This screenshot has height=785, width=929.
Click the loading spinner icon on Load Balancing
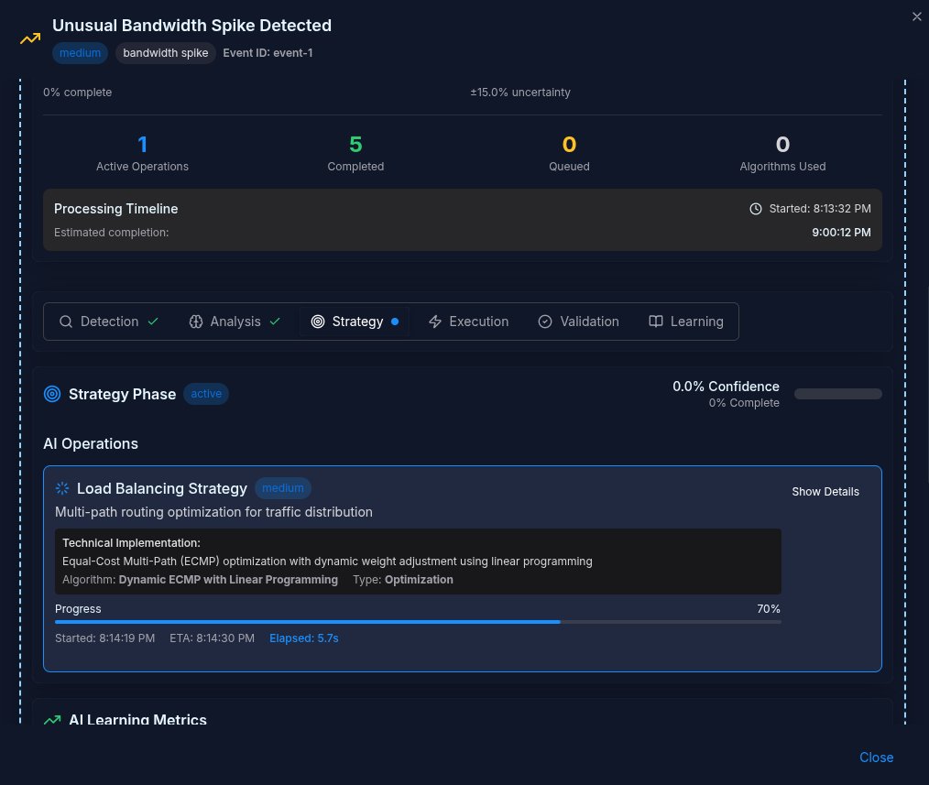(x=62, y=488)
